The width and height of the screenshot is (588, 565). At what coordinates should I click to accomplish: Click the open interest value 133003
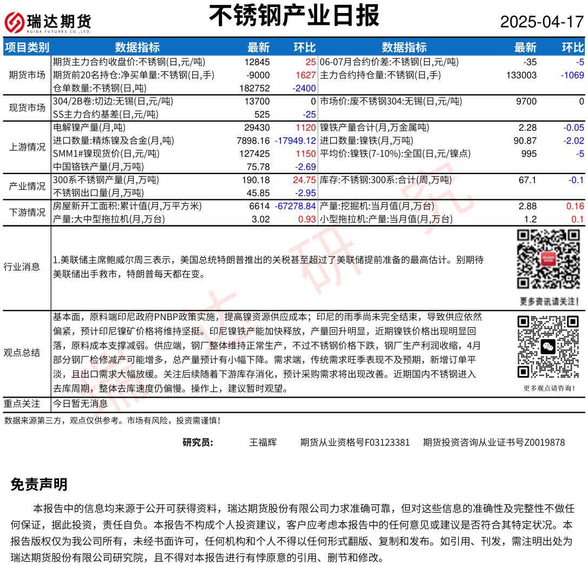pyautogui.click(x=521, y=75)
